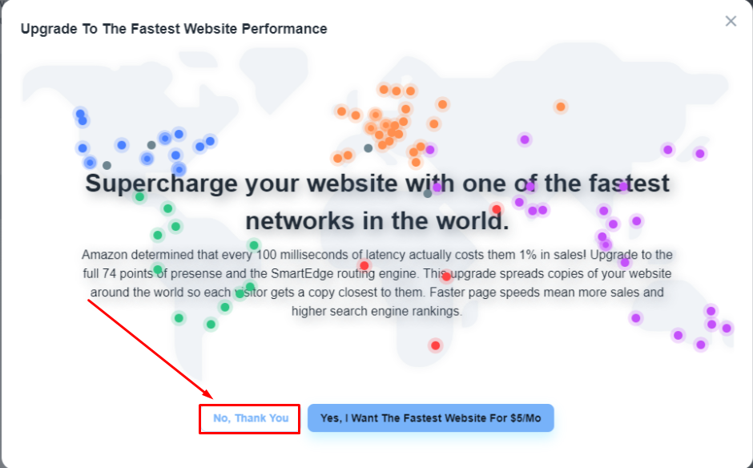The width and height of the screenshot is (753, 468).
Task: Click the Amazon latency description paragraph
Action: (x=376, y=282)
